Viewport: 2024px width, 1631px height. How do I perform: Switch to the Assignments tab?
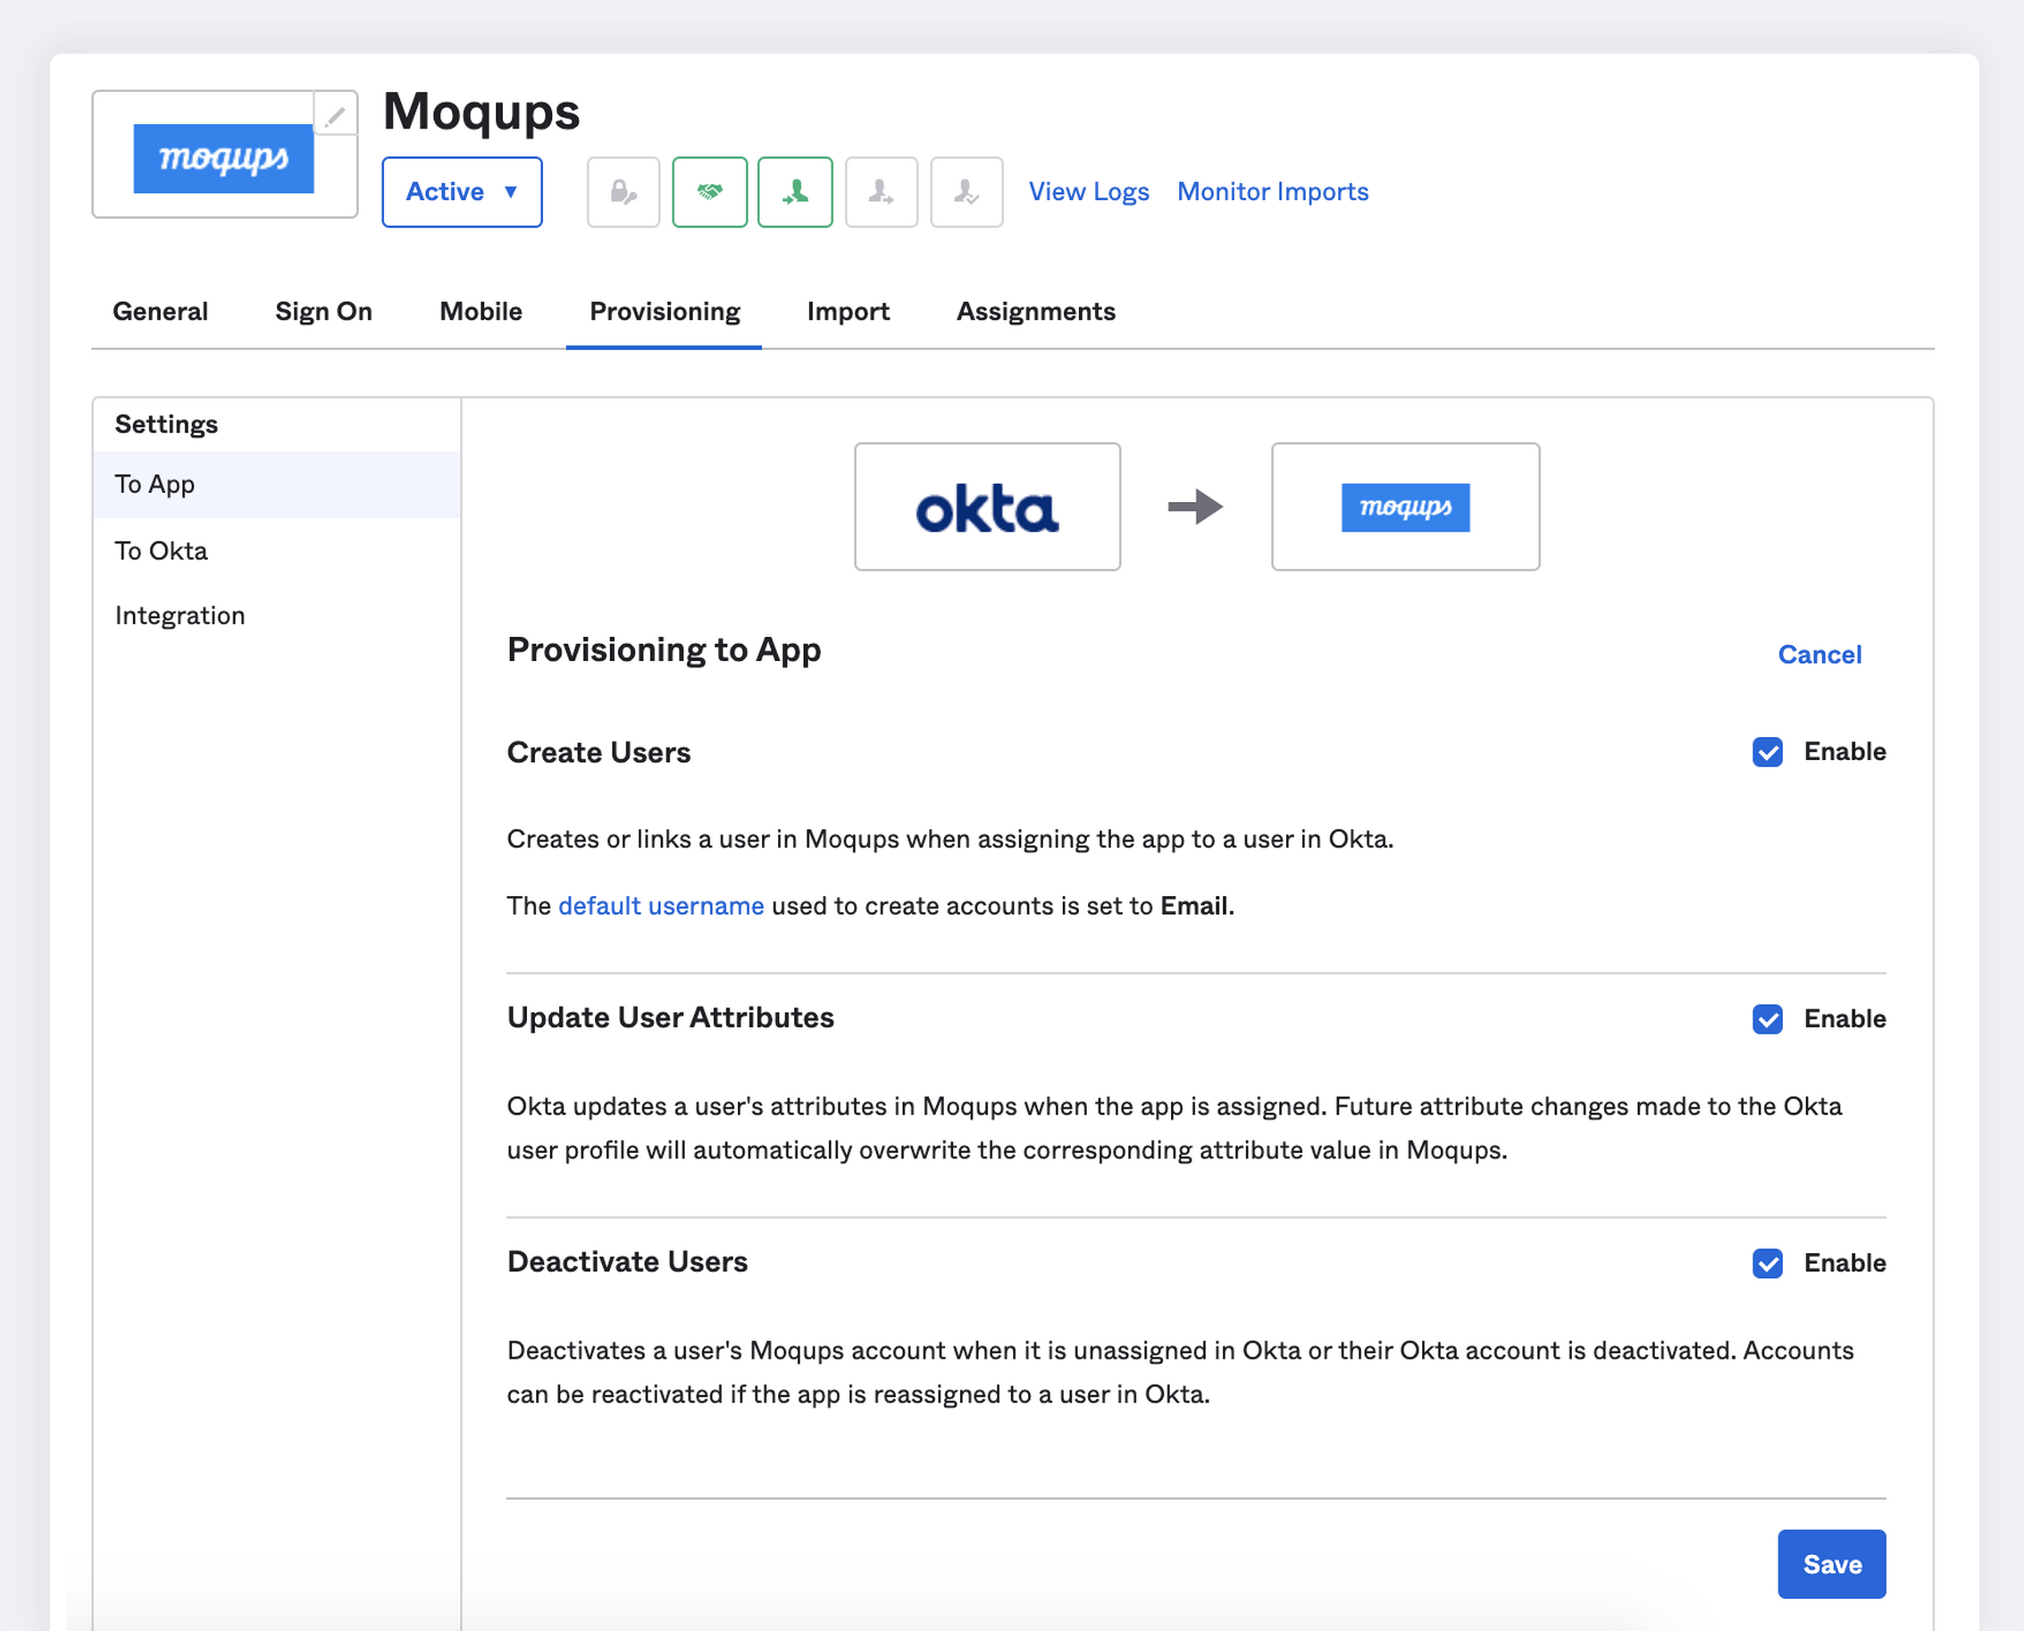(x=1035, y=311)
